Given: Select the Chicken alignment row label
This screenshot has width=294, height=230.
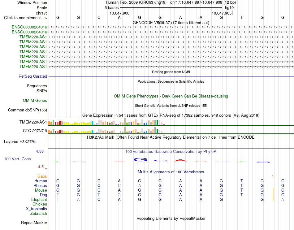Looking at the screenshot, I should (x=40, y=204).
